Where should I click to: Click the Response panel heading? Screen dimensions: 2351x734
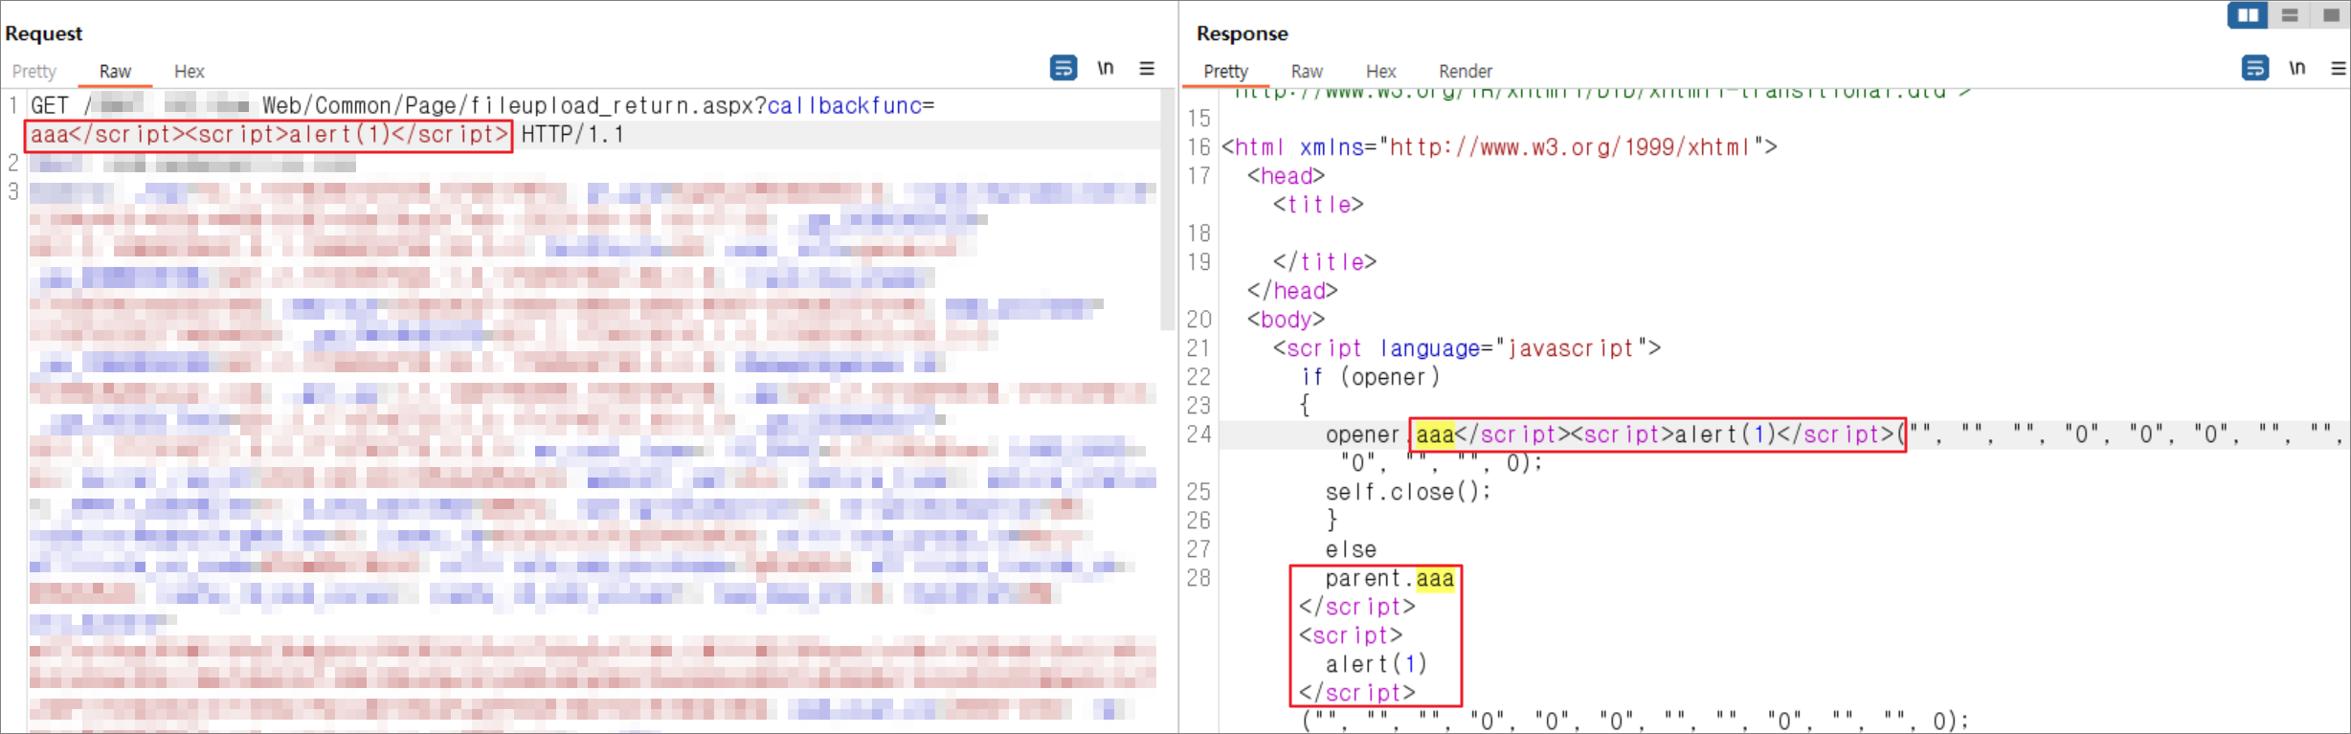tap(1243, 33)
